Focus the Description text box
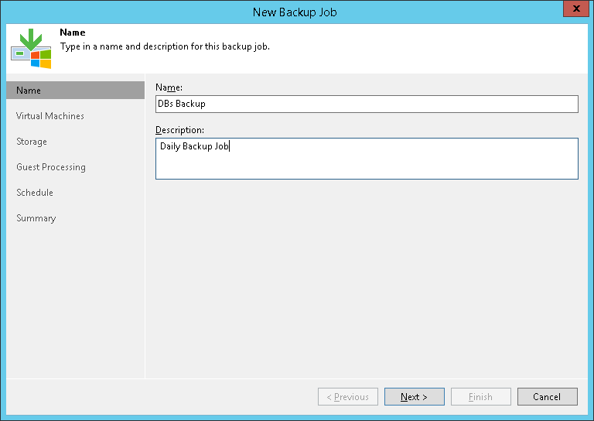The width and height of the screenshot is (594, 421). (x=367, y=159)
